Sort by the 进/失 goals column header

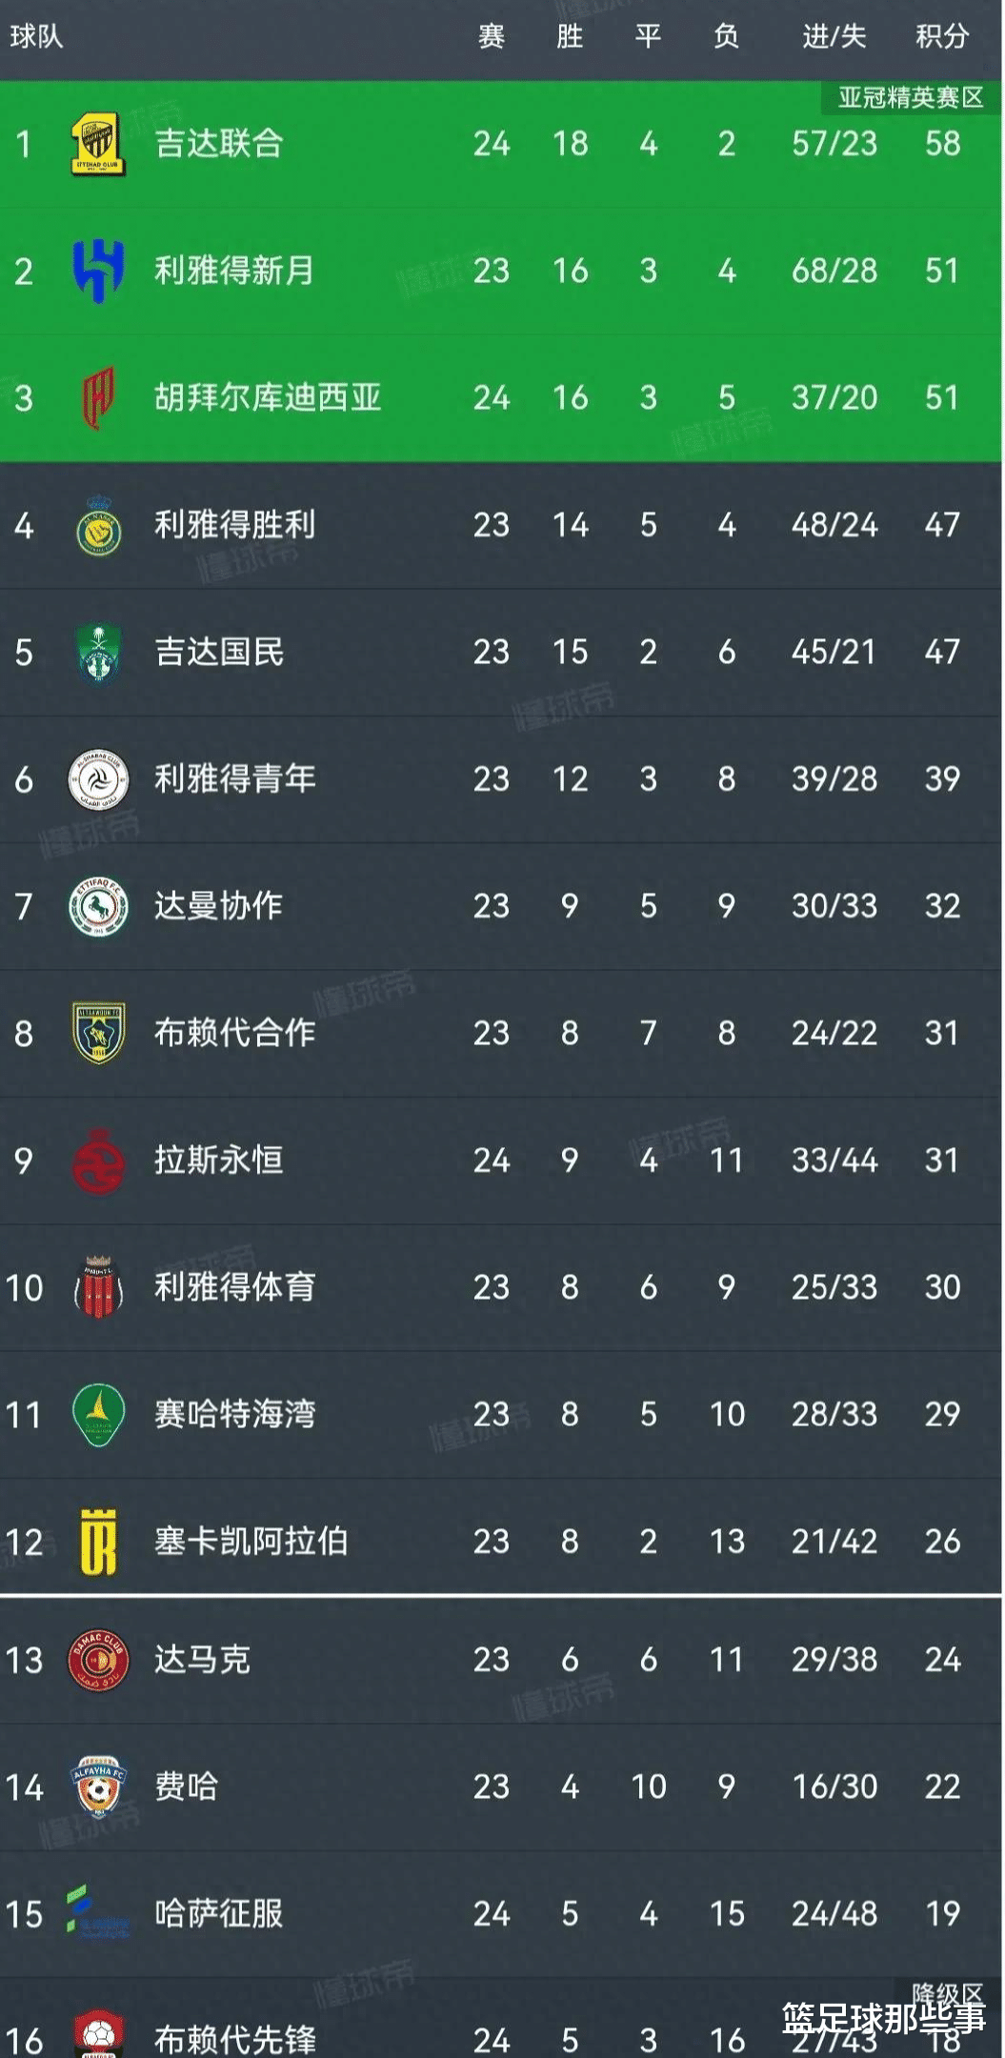(833, 38)
